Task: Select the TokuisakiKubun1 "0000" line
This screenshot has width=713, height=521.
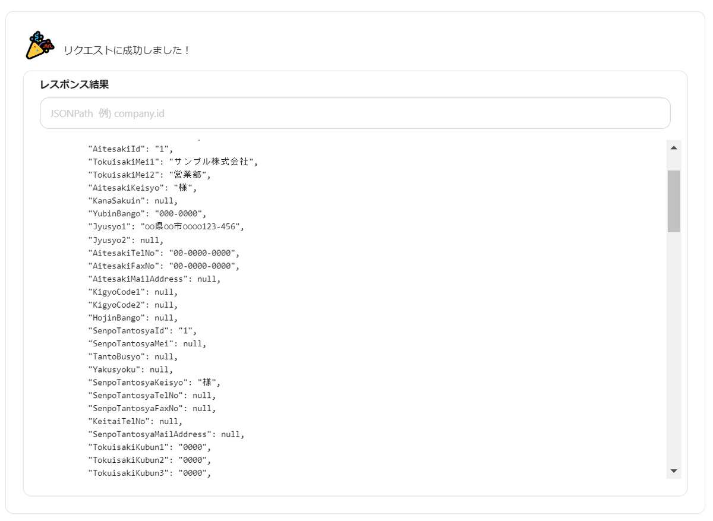Action: point(149,447)
